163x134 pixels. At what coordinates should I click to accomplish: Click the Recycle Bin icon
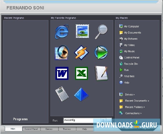tap(121, 64)
